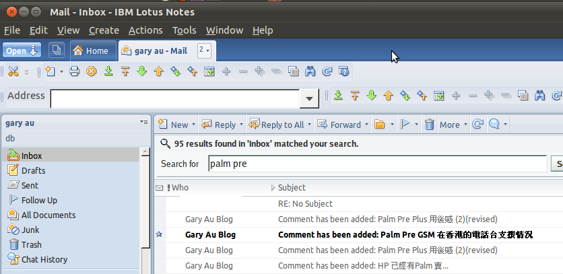
Task: Click inside the Address input field
Action: pyautogui.click(x=175, y=99)
